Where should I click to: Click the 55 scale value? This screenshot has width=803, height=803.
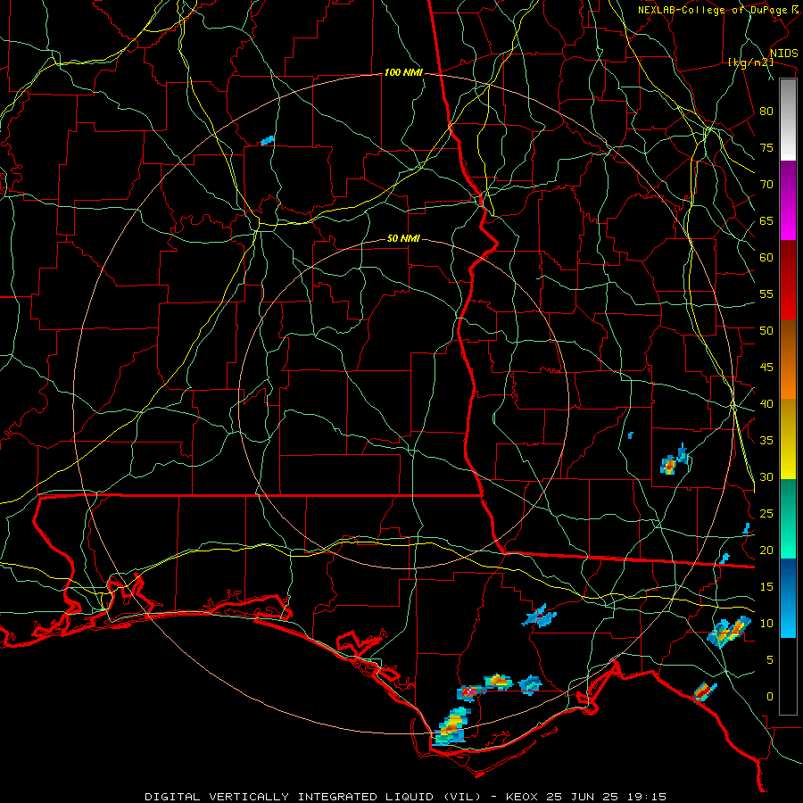pos(766,294)
